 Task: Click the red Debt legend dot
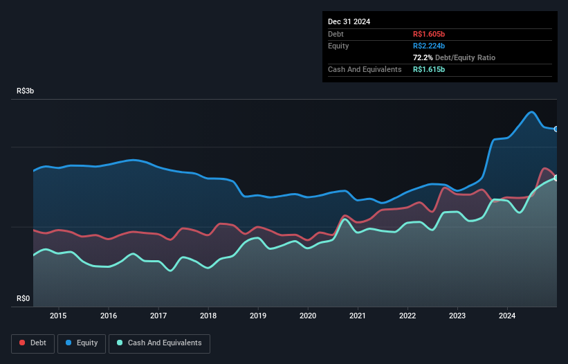coord(22,343)
